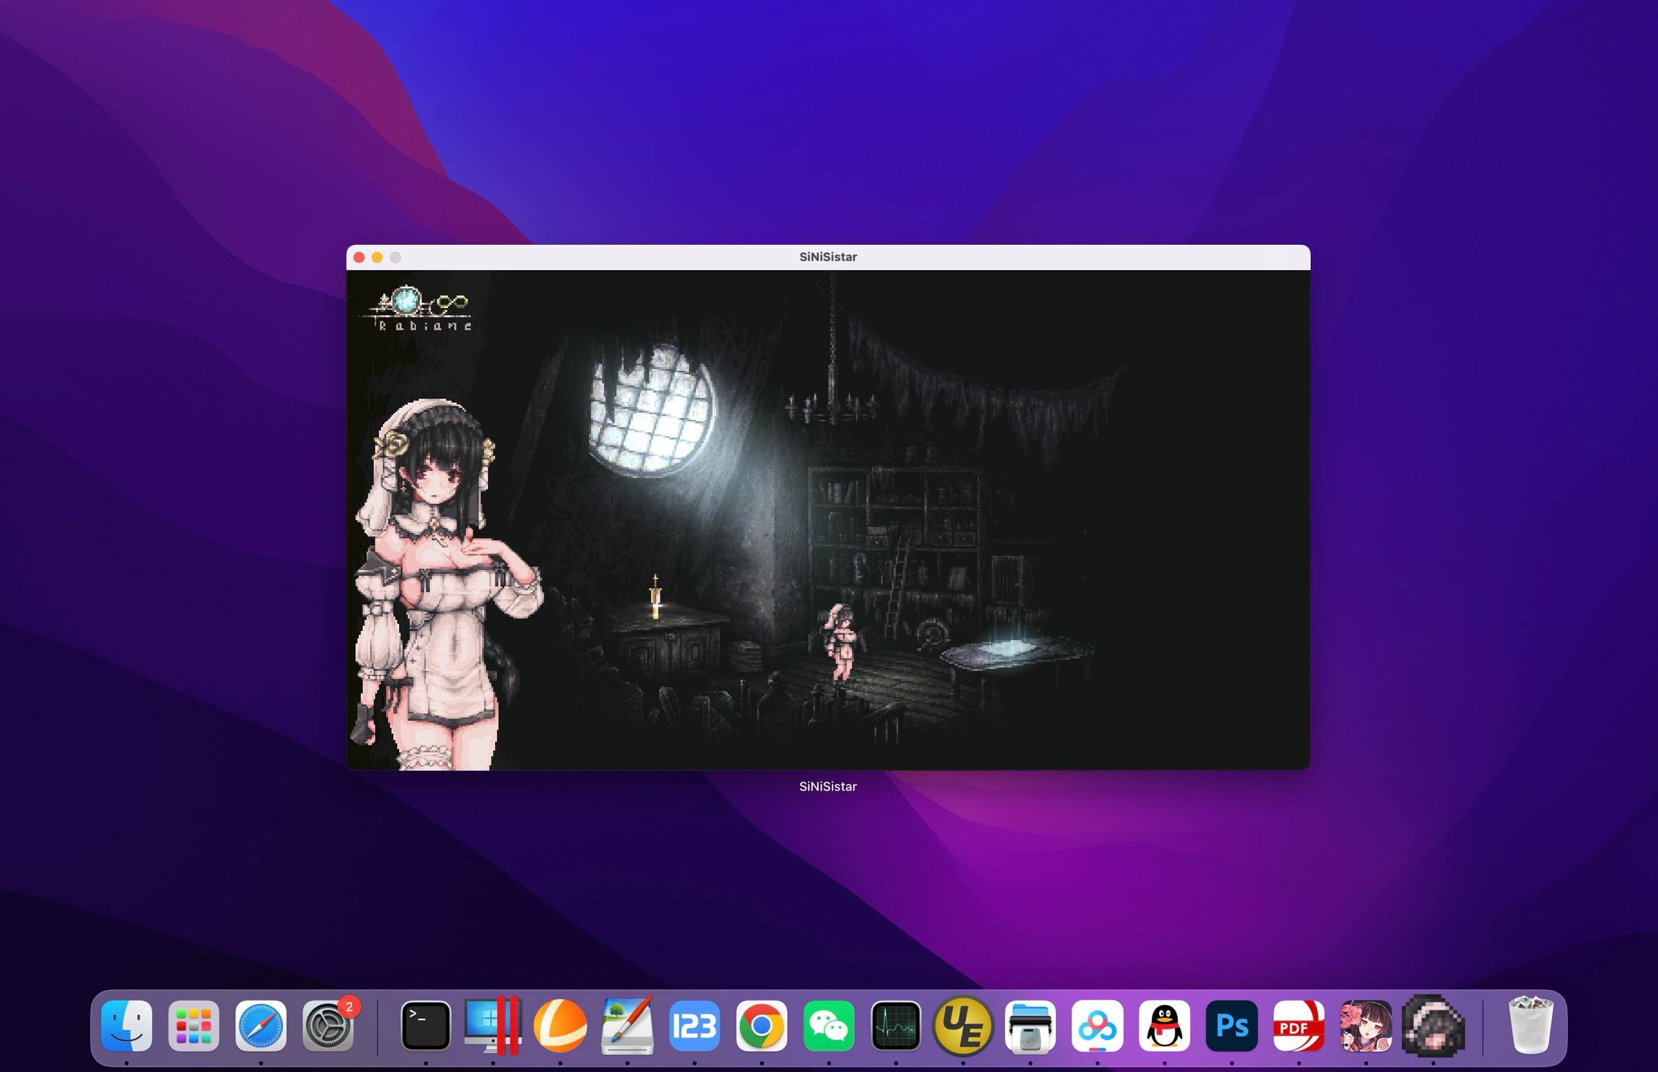Click the SiNiSistar window title bar

click(828, 257)
